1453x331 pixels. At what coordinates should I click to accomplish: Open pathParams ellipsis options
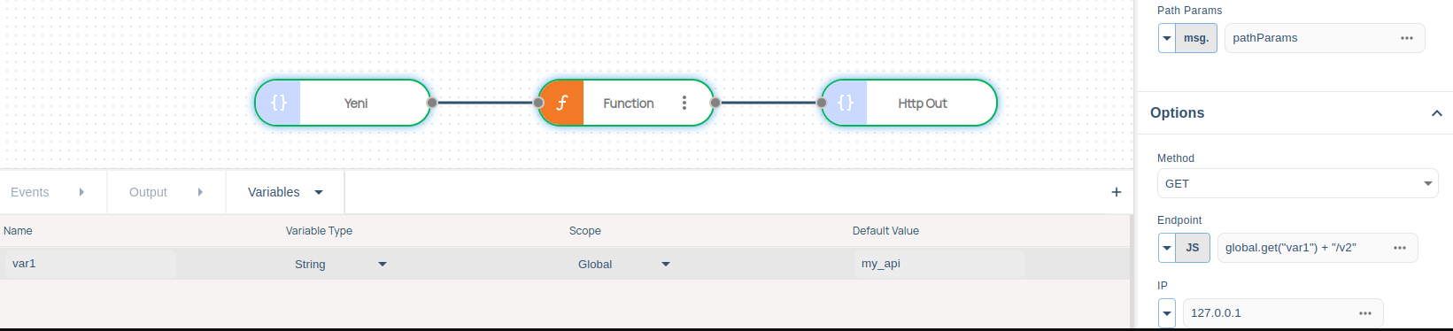point(1407,38)
